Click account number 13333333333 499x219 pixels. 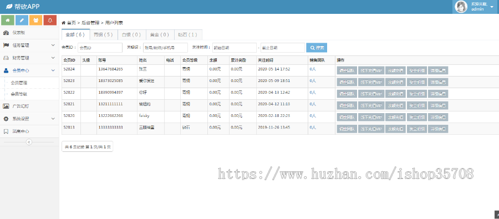[110, 128]
